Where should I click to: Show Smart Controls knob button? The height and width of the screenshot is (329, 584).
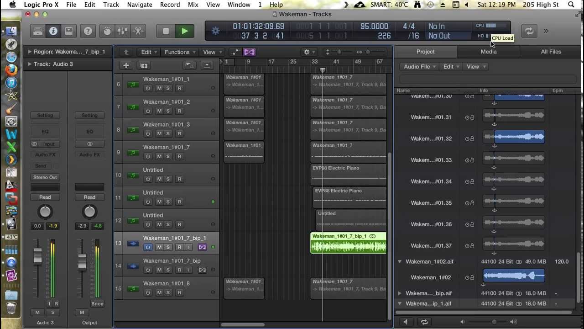[x=107, y=31]
